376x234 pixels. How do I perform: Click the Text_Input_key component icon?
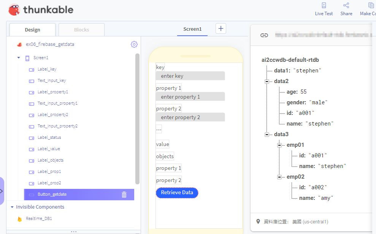(x=32, y=81)
